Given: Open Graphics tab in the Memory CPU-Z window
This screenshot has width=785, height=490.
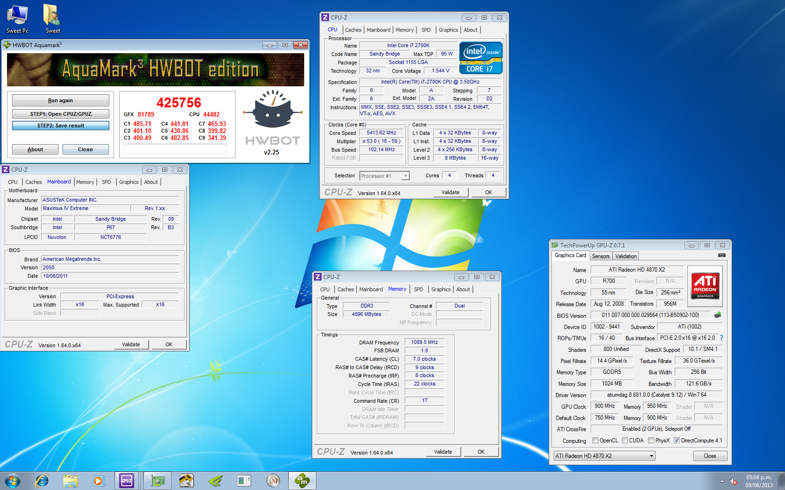Looking at the screenshot, I should tap(441, 289).
